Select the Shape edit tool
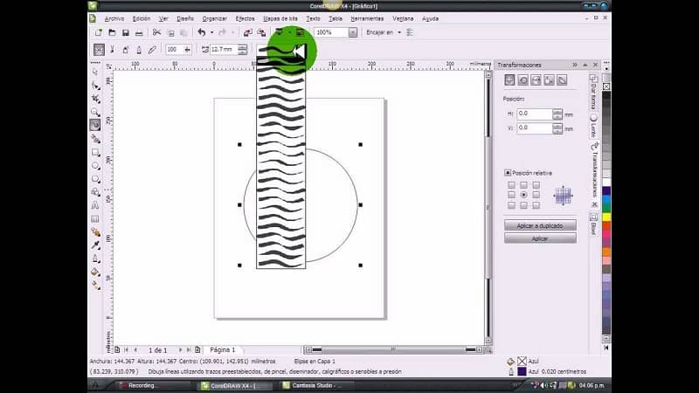 click(95, 86)
